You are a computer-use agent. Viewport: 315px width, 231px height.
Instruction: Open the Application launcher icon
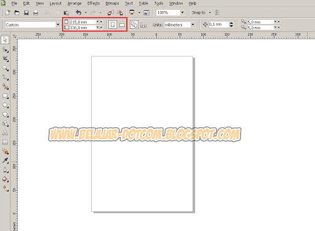[132, 13]
